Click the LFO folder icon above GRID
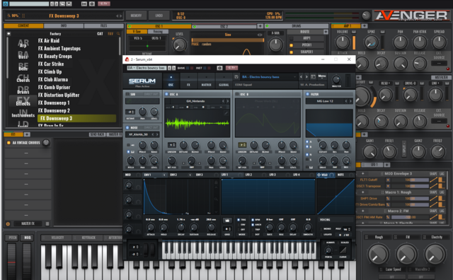The height and width of the screenshot is (280, 453). coord(227,221)
